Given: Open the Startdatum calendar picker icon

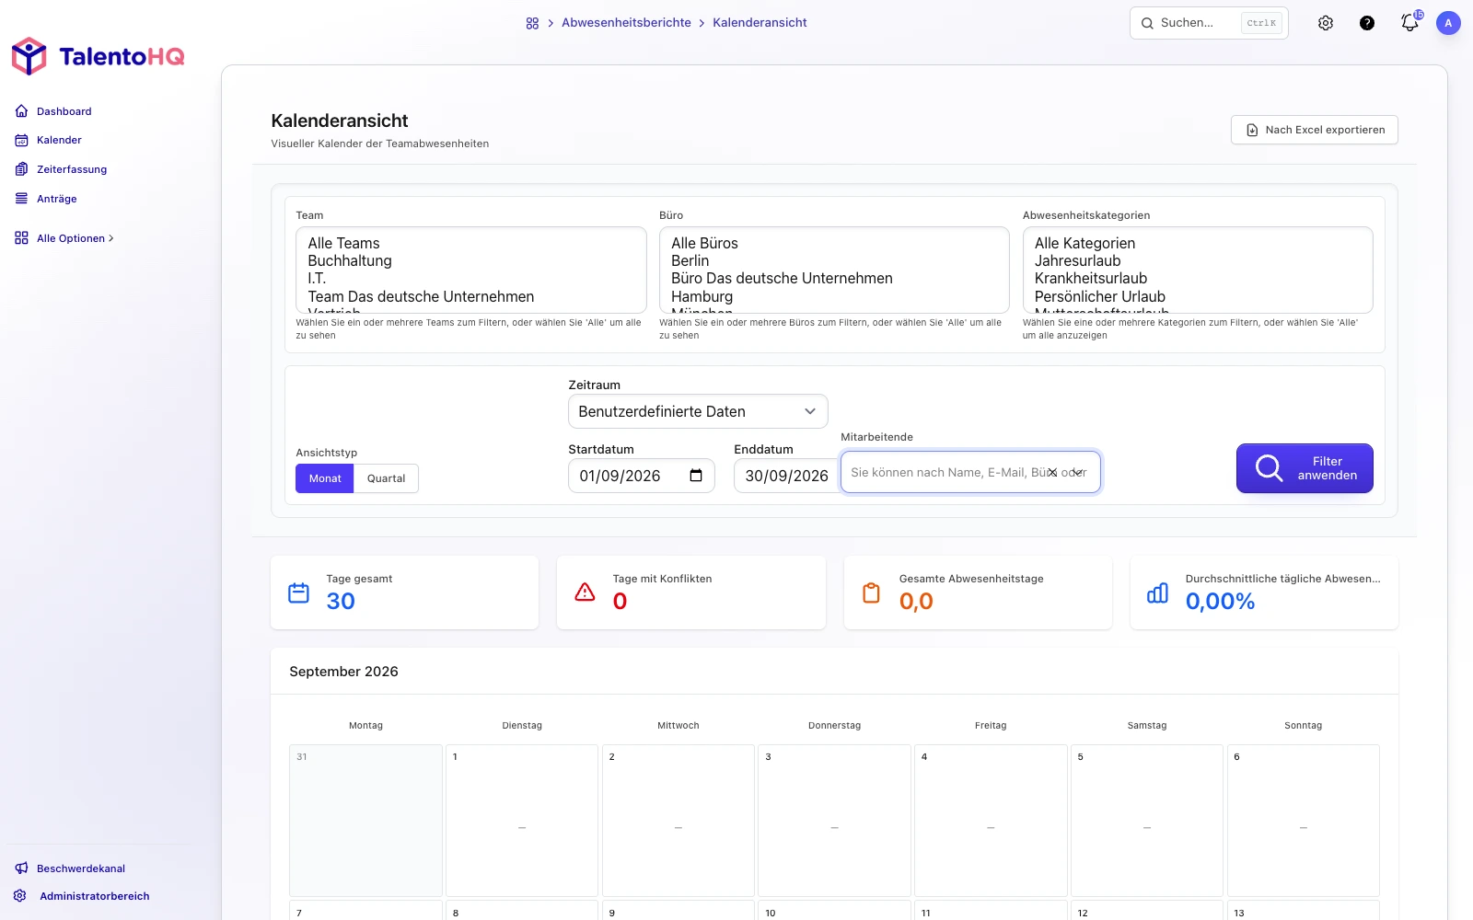Looking at the screenshot, I should point(696,476).
